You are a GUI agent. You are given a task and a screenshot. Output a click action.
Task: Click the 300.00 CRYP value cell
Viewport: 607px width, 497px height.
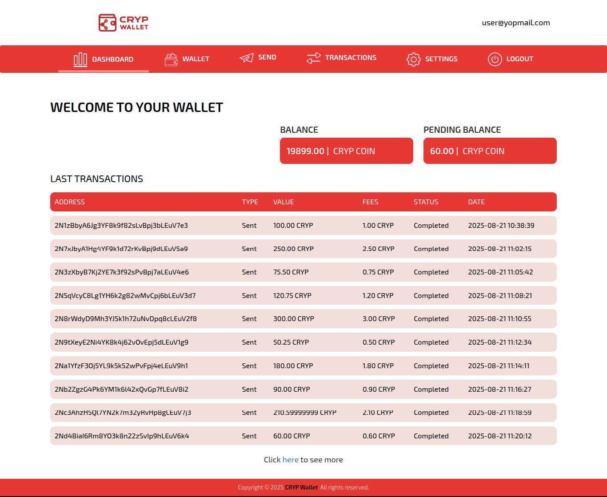[x=294, y=319]
